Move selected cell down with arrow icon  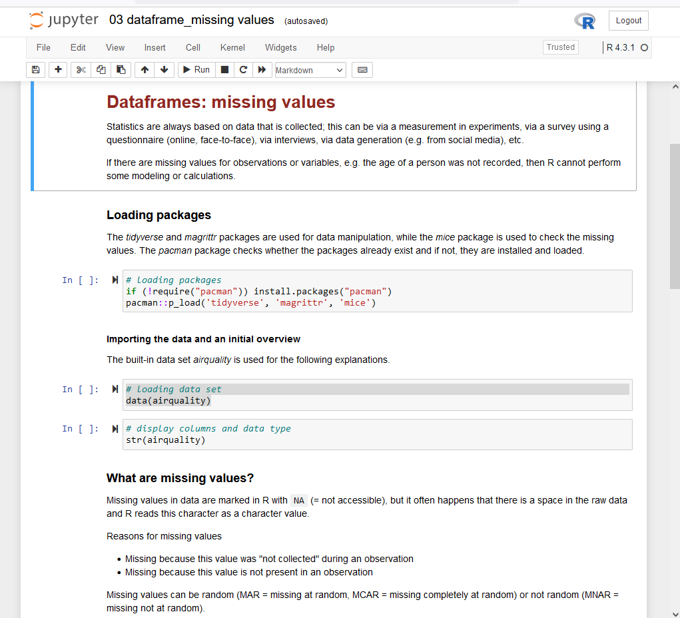pos(164,70)
